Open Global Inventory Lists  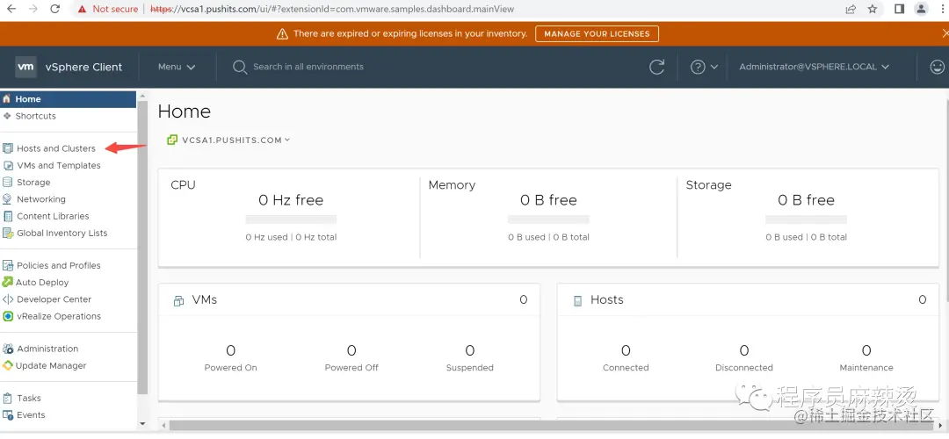coord(62,233)
